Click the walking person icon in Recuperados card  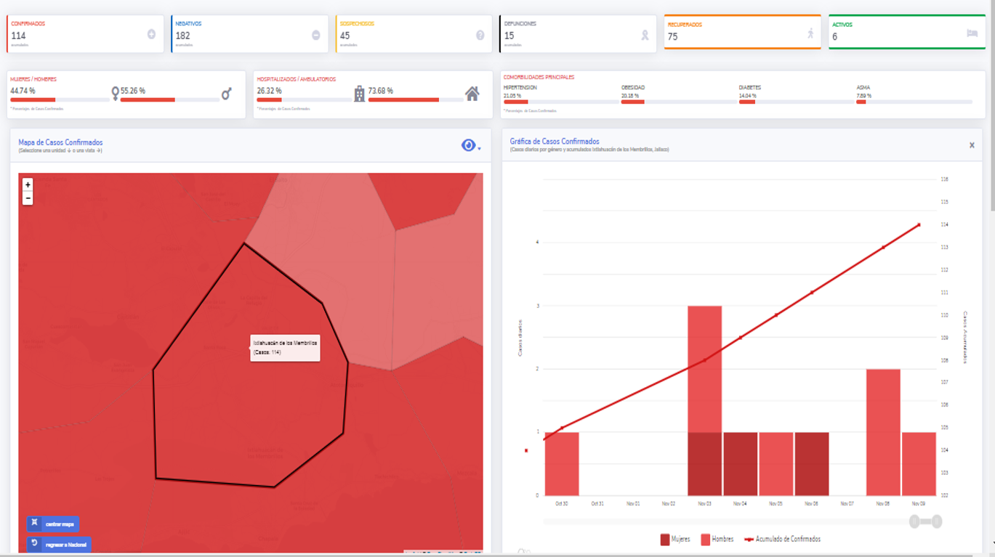point(810,33)
